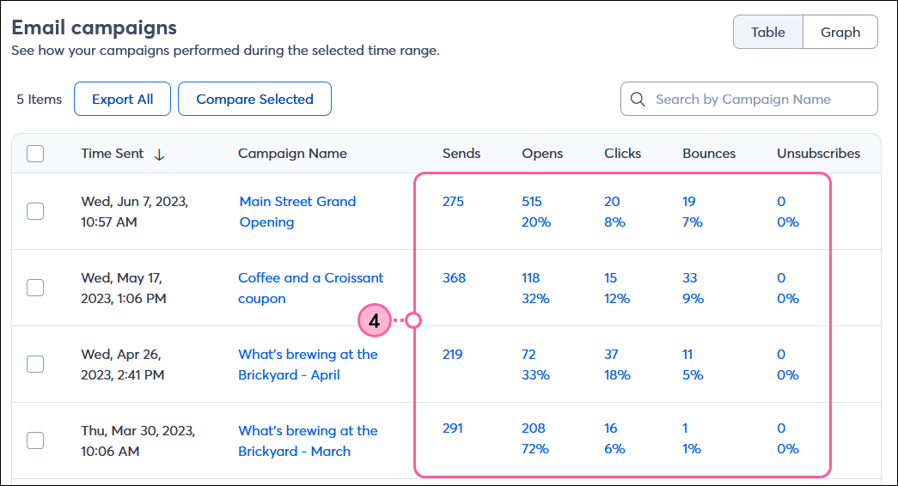Click the 20 clicks value
This screenshot has height=486, width=898.
click(x=612, y=202)
